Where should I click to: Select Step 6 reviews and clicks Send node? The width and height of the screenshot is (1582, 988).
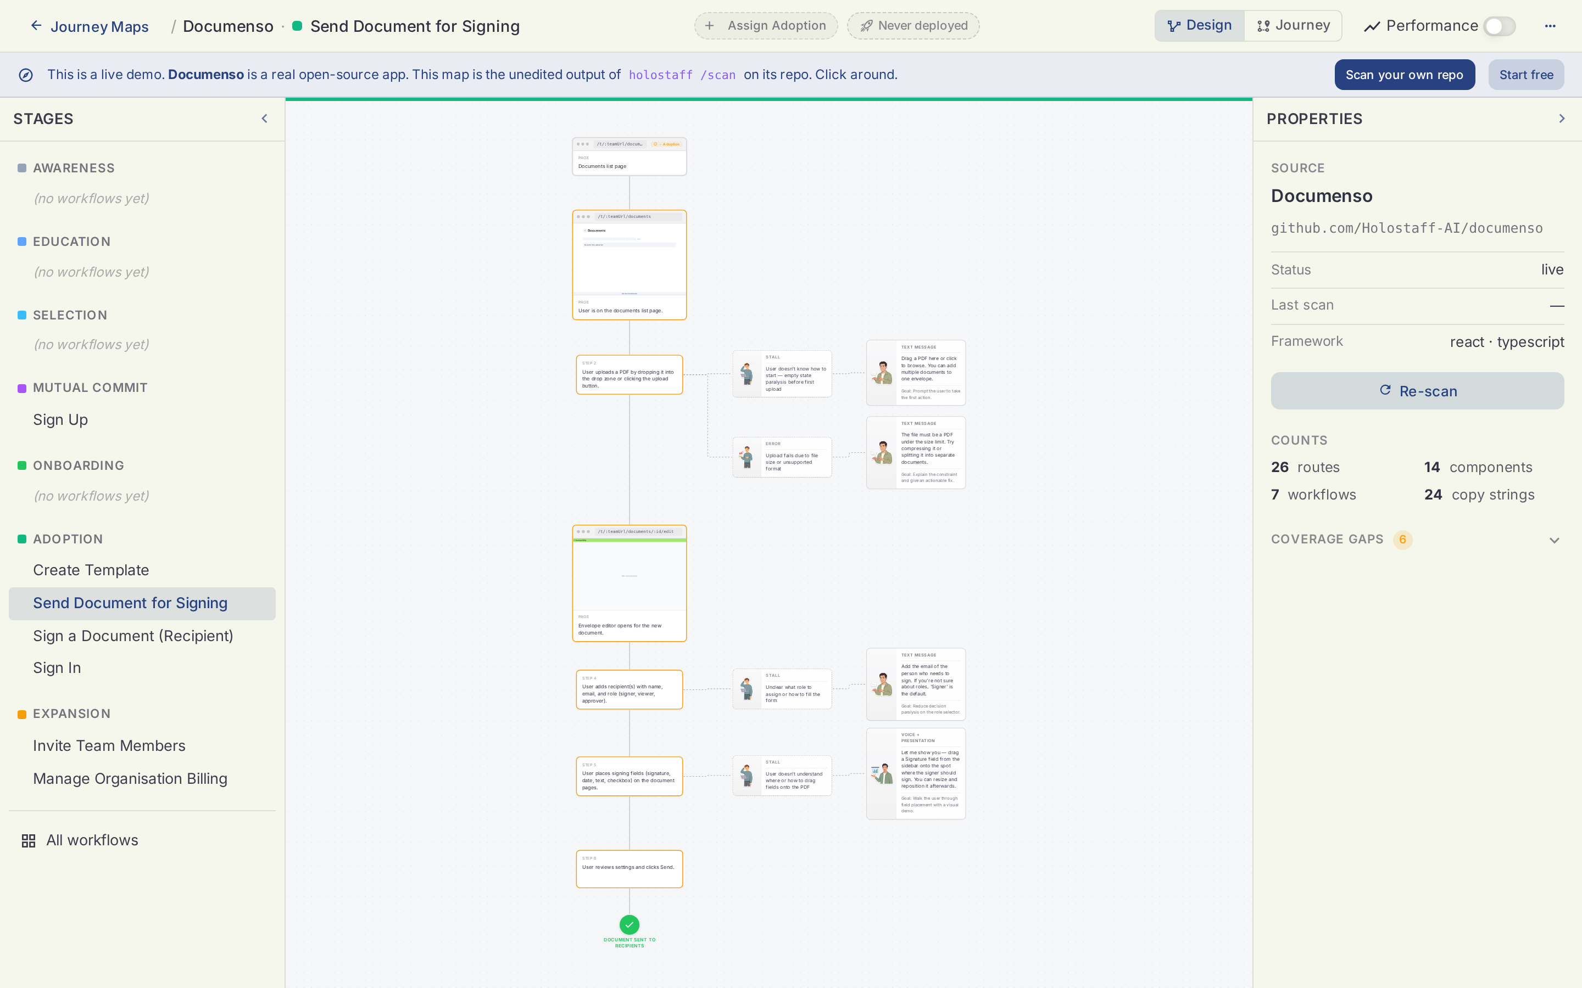pyautogui.click(x=629, y=868)
